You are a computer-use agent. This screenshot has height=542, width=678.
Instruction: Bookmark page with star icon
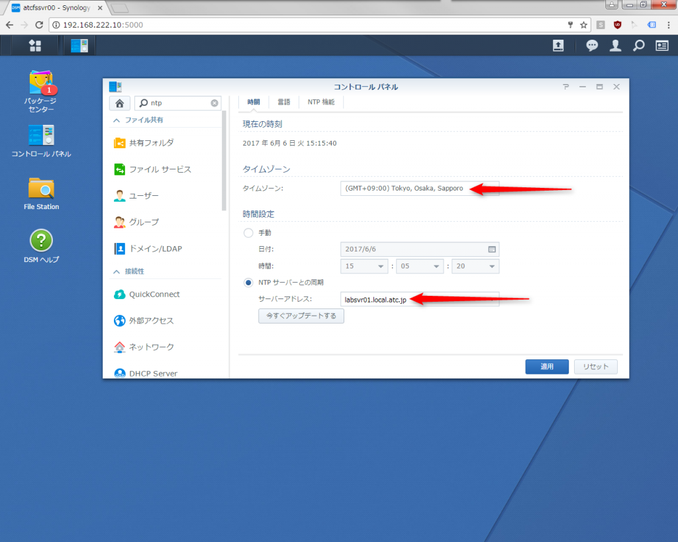tap(583, 25)
